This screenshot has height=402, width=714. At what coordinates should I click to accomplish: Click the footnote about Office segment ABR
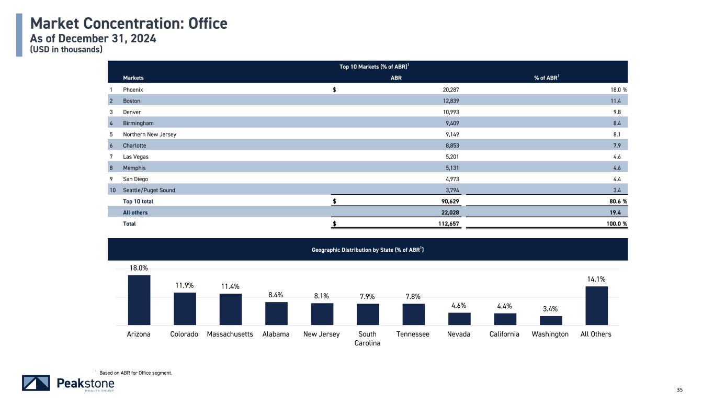click(135, 373)
